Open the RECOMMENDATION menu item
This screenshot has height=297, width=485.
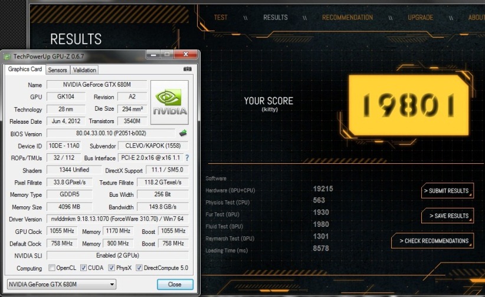click(348, 17)
